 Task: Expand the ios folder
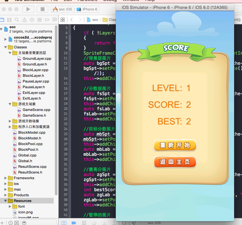point(5,184)
